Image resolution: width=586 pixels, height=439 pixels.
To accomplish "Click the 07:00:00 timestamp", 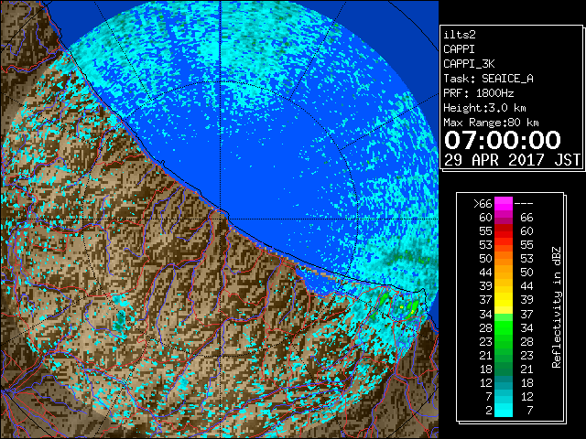I will point(503,140).
